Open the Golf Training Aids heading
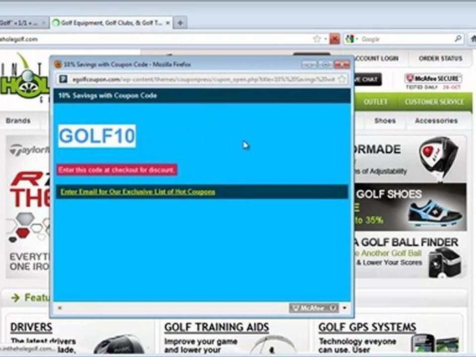This screenshot has height=357, width=476. 217,327
